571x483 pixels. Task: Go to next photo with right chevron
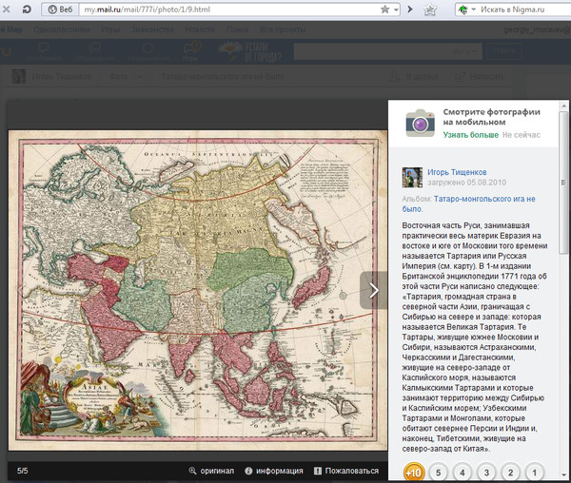point(374,290)
